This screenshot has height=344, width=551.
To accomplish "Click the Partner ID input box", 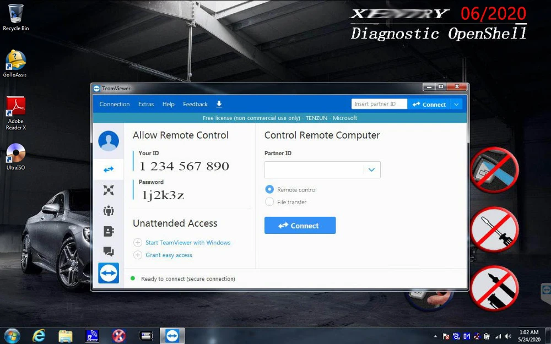I will (x=322, y=170).
